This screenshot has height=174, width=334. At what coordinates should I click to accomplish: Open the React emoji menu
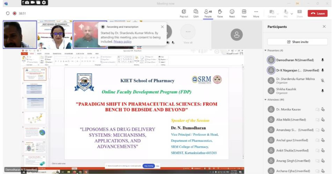[x=232, y=14]
